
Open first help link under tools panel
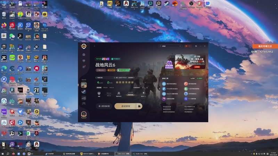(167, 107)
